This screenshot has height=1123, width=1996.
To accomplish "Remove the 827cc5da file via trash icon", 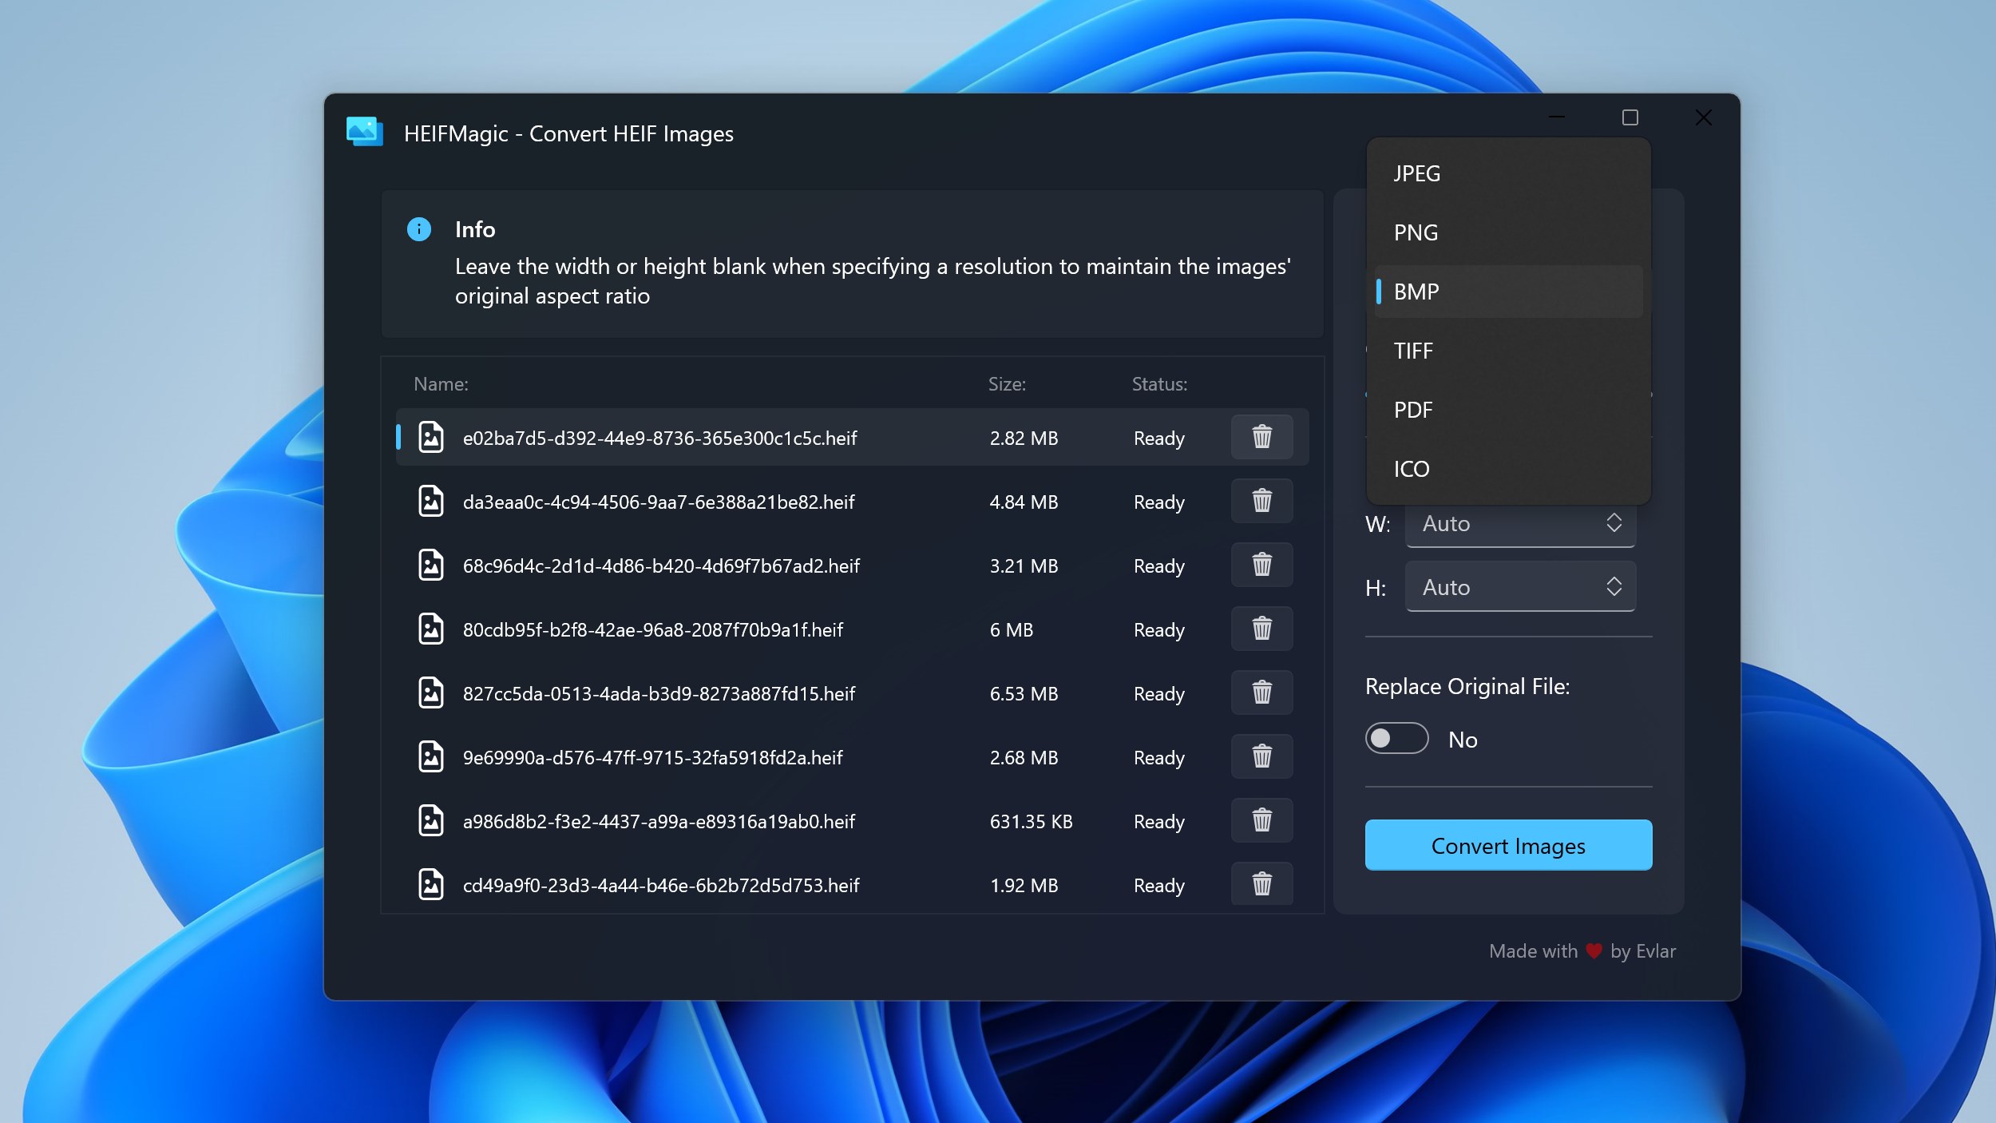I will [x=1261, y=692].
